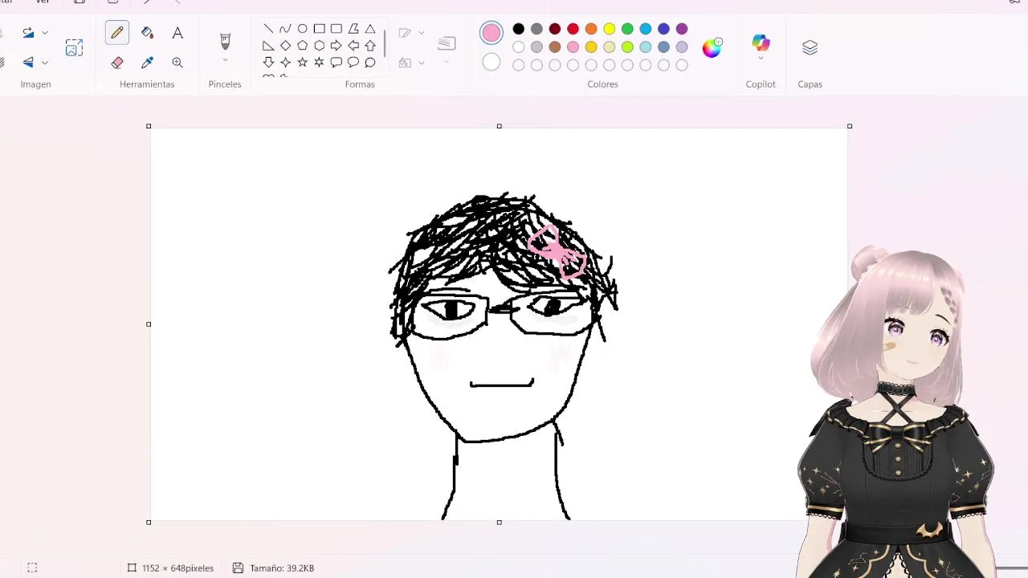Click the canvas bottom-center resize handle
This screenshot has width=1028, height=578.
[499, 523]
